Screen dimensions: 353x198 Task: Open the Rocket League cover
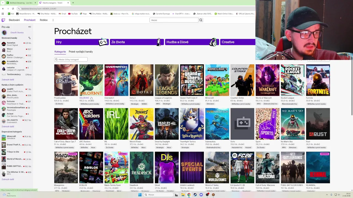pyautogui.click(x=293, y=80)
